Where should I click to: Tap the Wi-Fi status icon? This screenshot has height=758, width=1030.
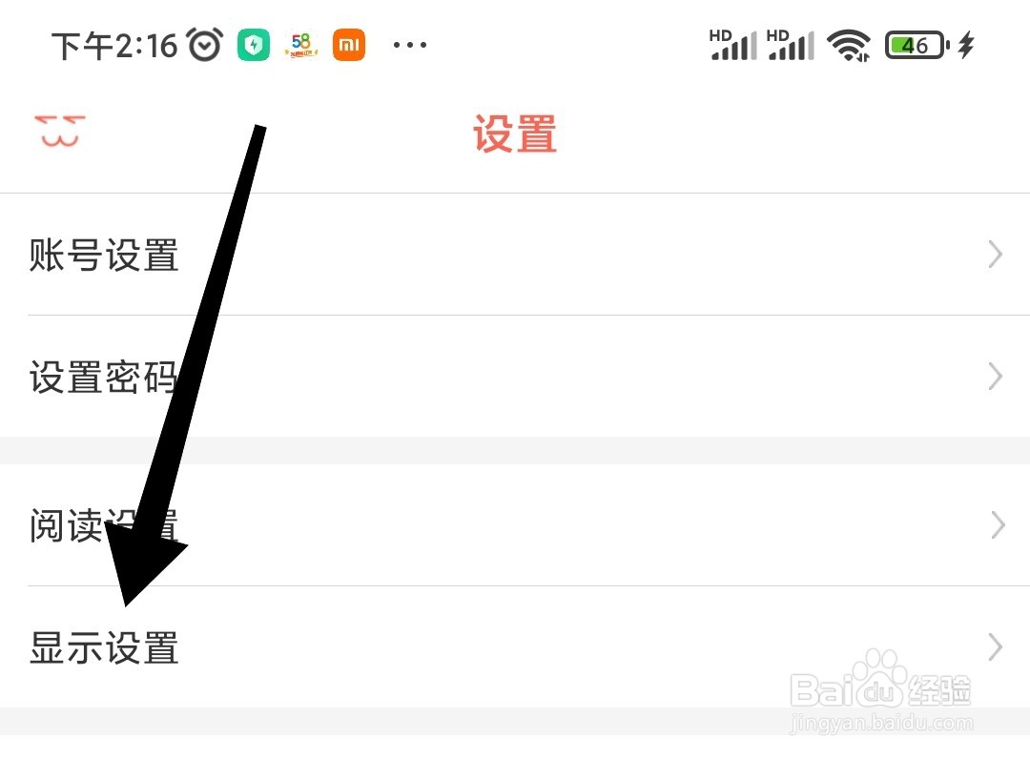(849, 46)
